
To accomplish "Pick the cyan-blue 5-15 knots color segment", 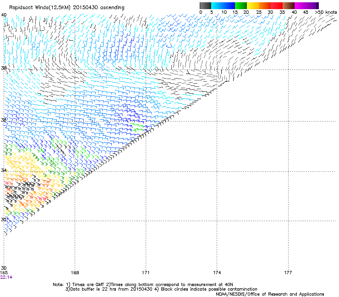I will 223,5.
